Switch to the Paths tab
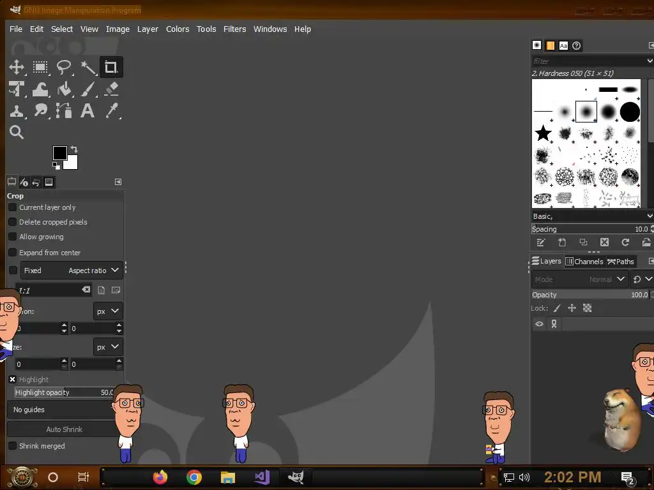This screenshot has height=490, width=654. (621, 261)
